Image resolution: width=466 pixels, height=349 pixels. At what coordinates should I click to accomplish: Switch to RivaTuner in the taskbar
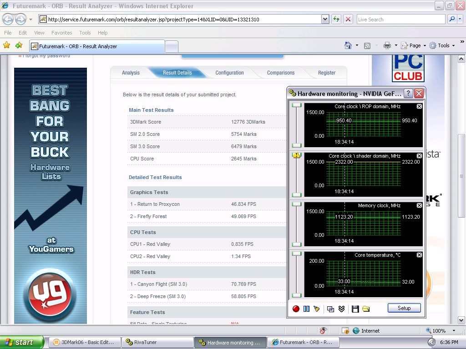click(x=157, y=342)
